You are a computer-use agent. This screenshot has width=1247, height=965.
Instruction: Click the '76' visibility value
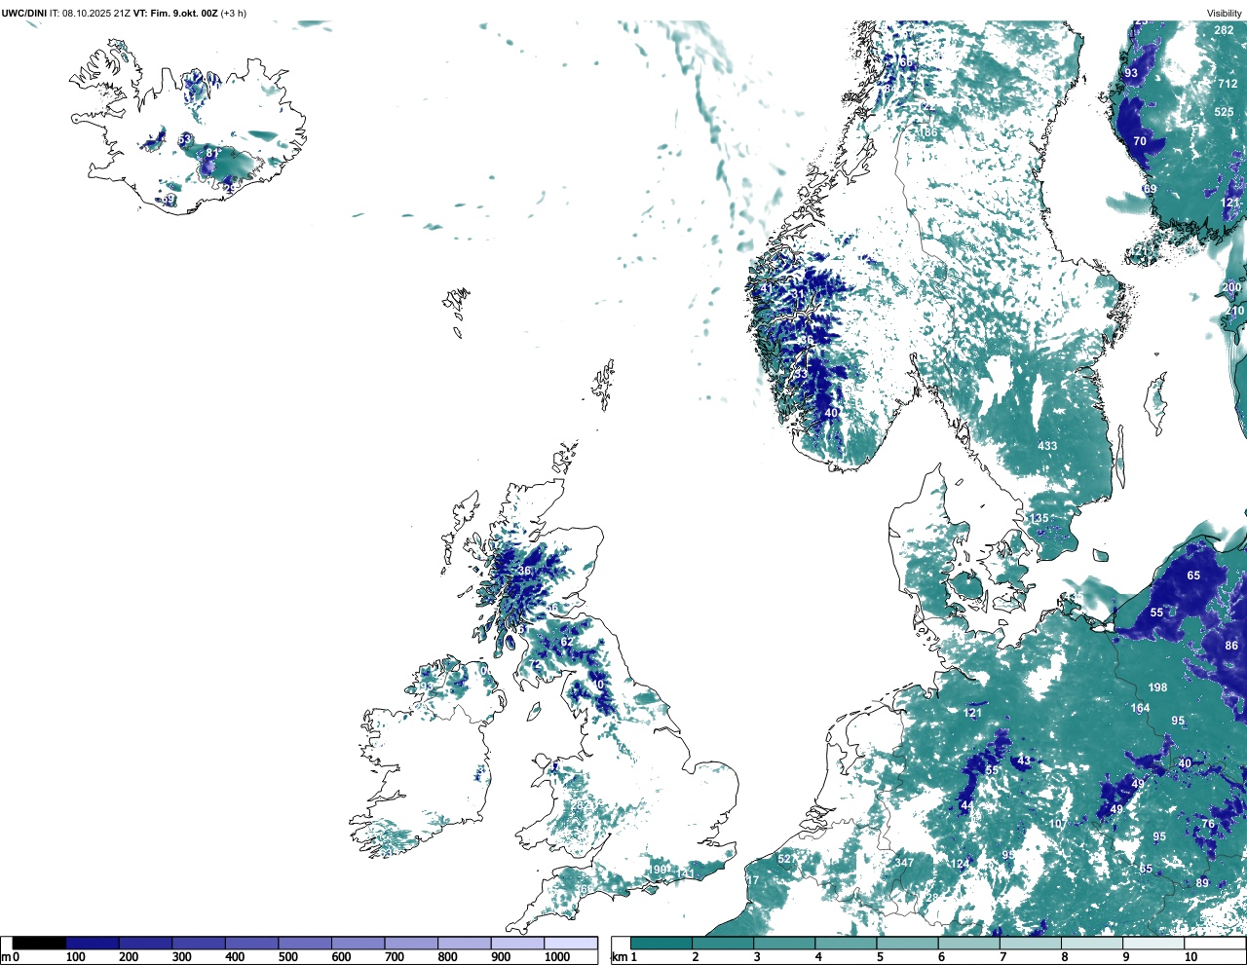pos(1208,824)
